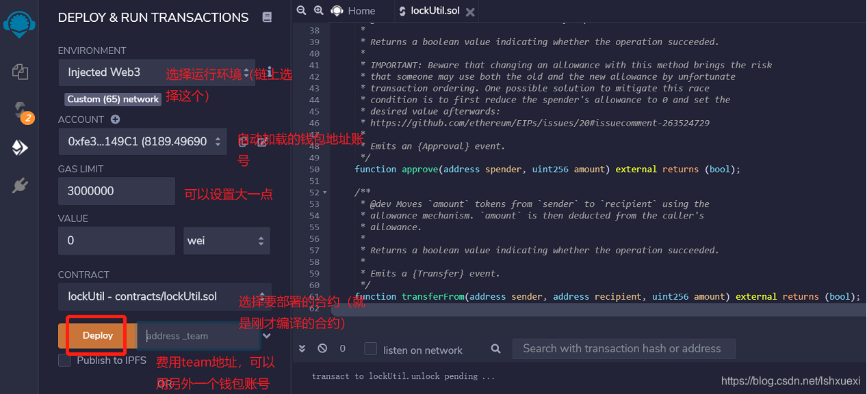Open the Plugin Manager plug icon

20,185
